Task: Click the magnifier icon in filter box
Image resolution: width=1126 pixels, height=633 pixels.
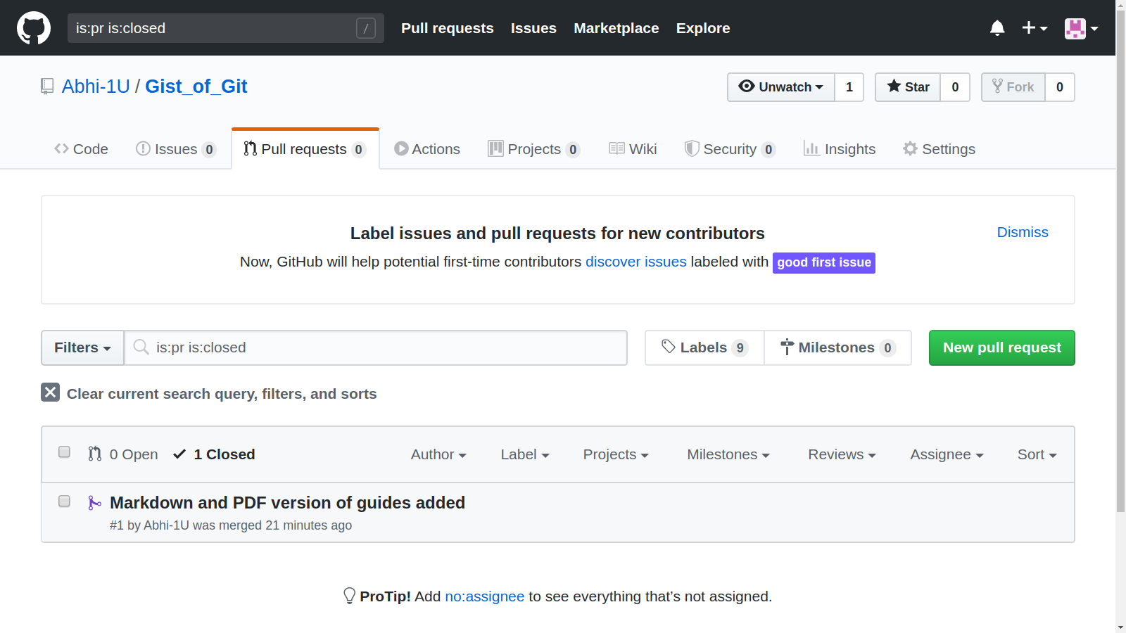Action: pos(141,347)
